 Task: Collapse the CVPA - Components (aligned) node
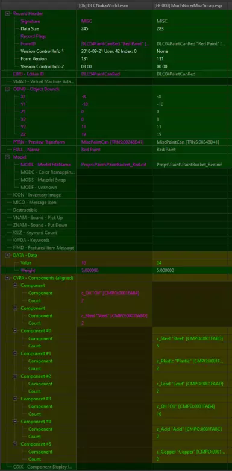(7, 278)
